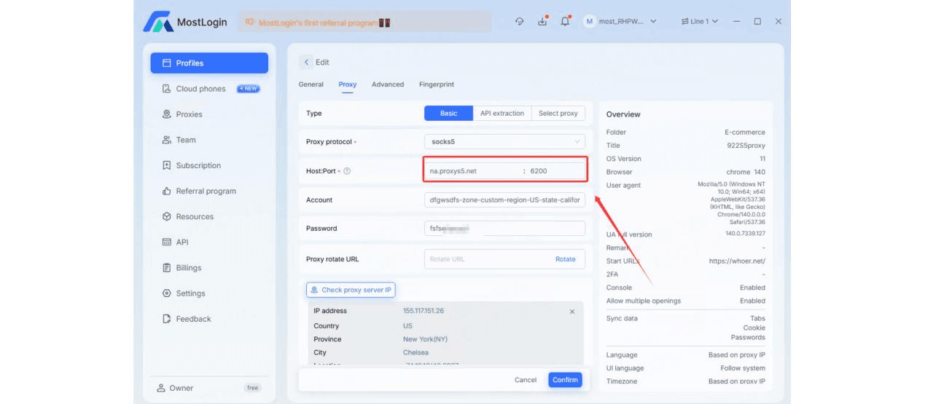This screenshot has height=404, width=925.
Task: Open the Line 1 dropdown
Action: pos(699,22)
